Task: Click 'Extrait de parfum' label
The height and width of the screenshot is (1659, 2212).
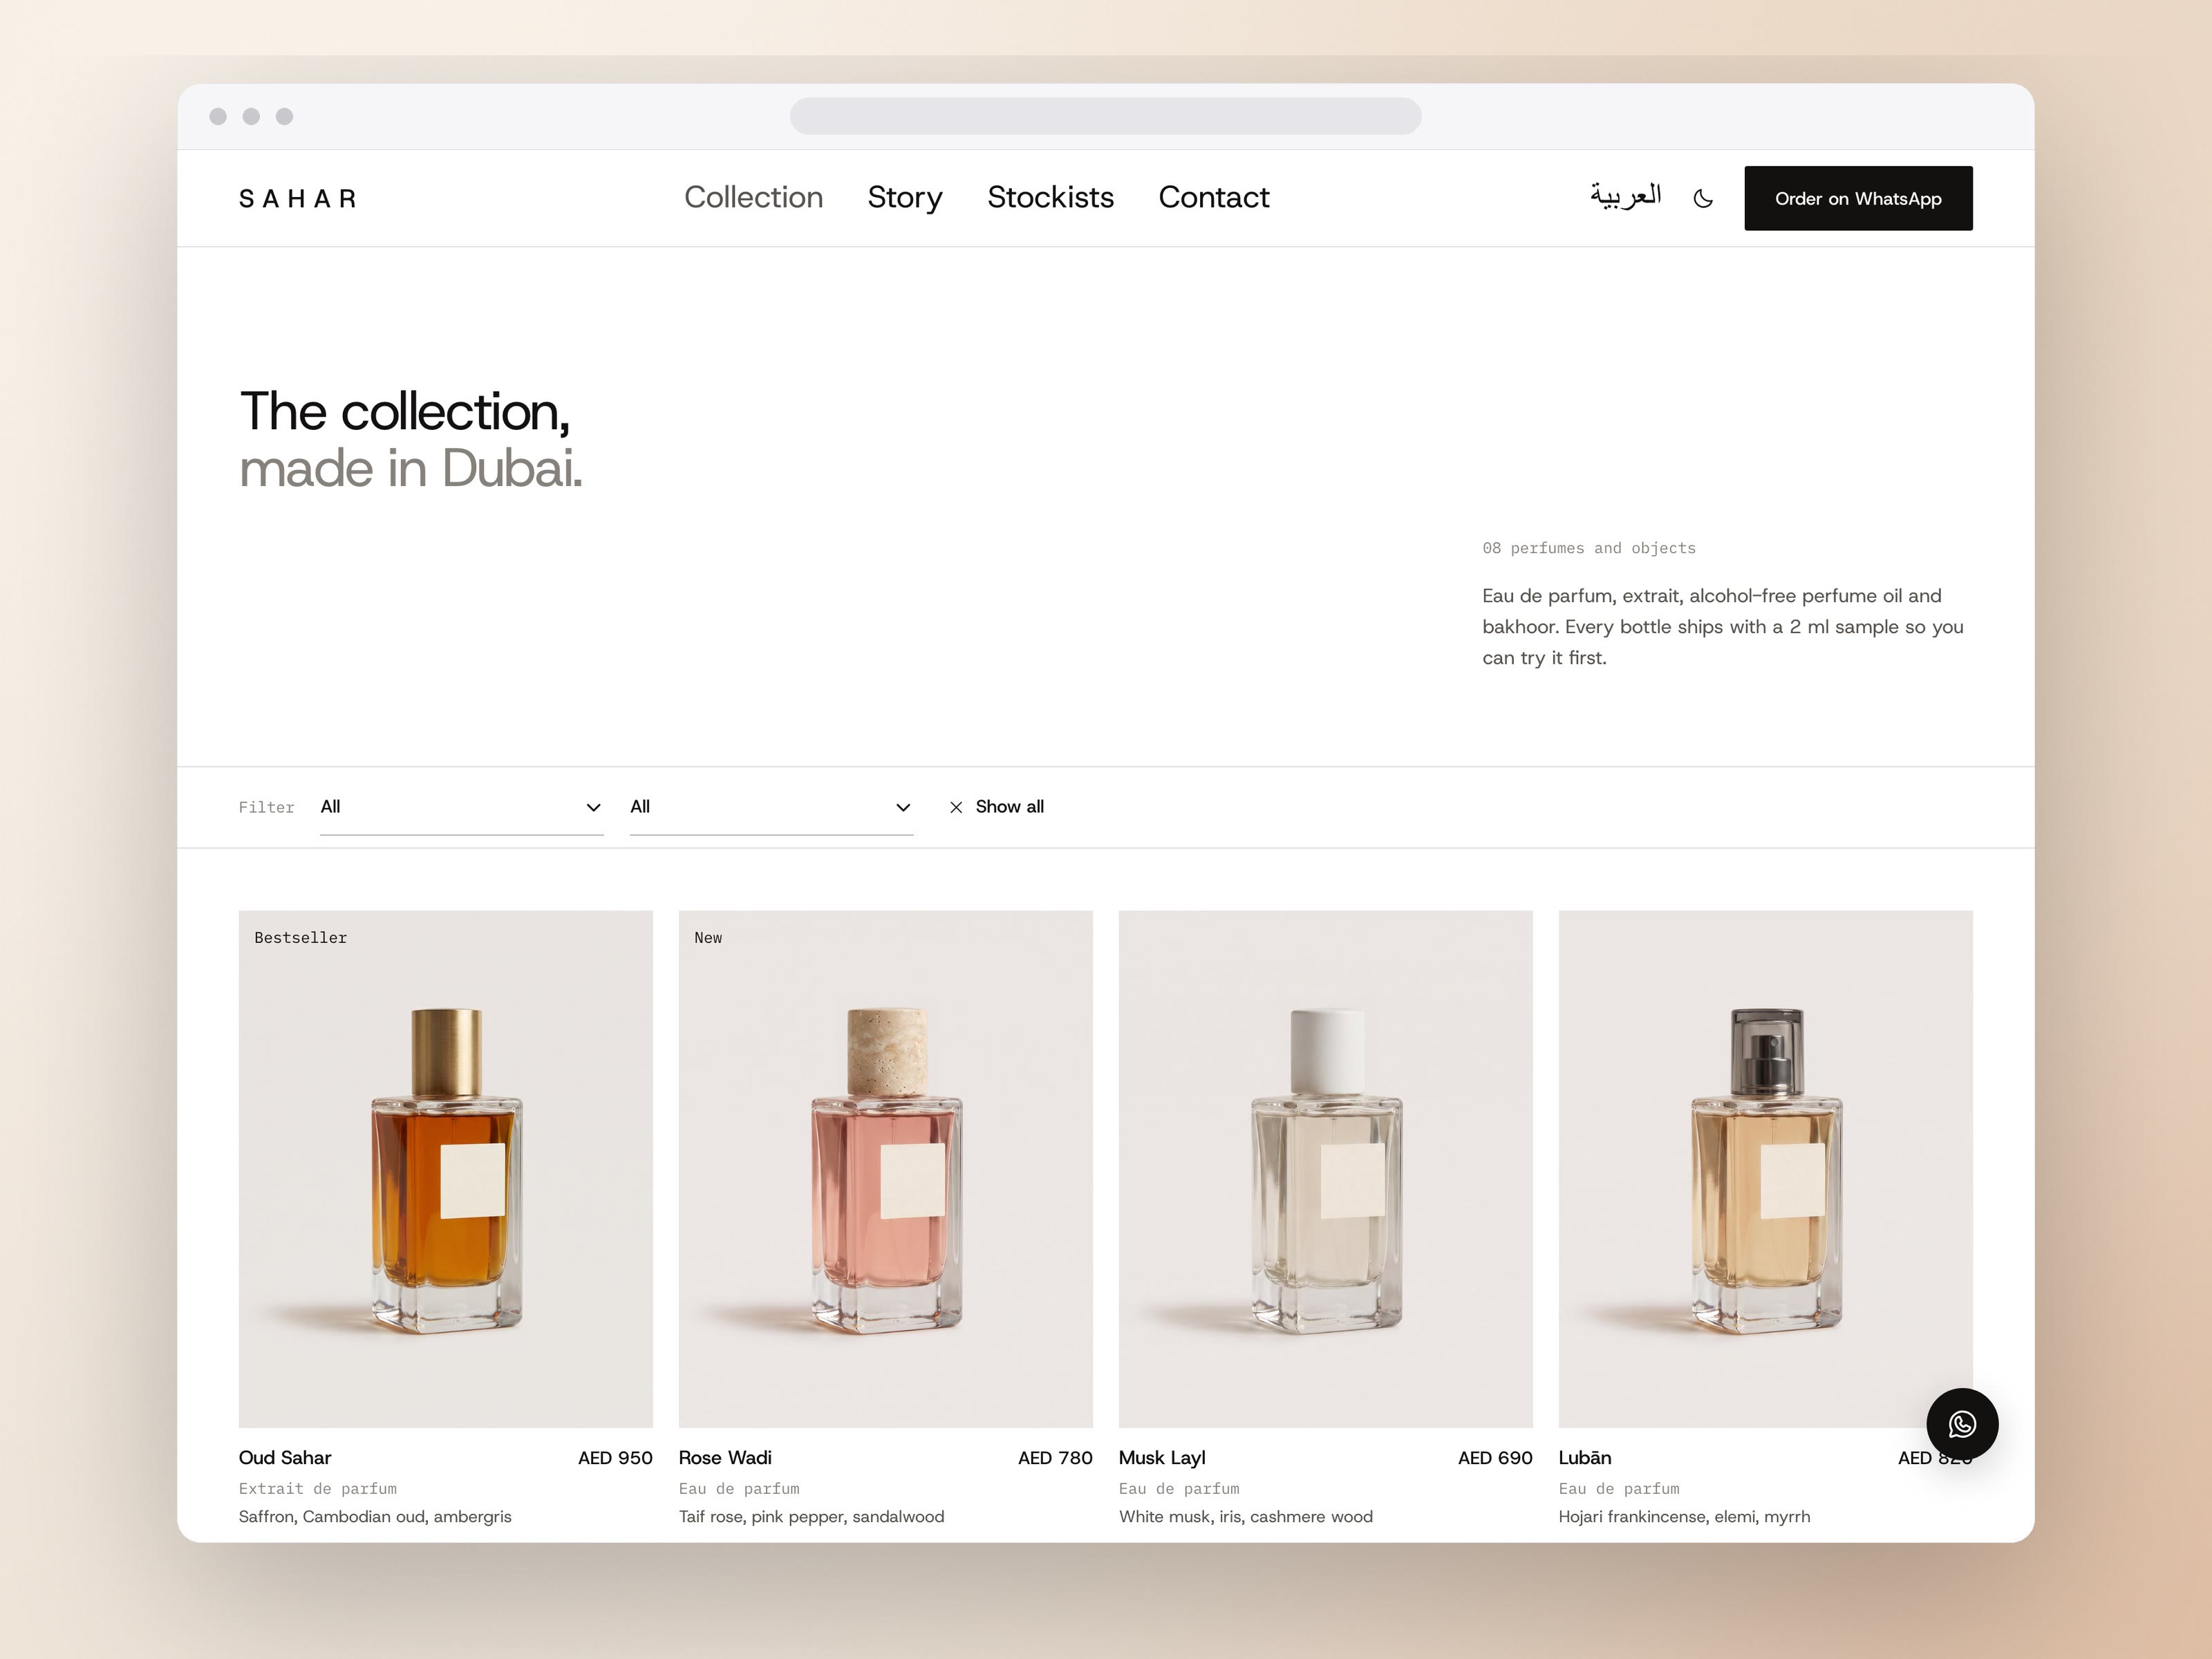Action: [318, 1489]
